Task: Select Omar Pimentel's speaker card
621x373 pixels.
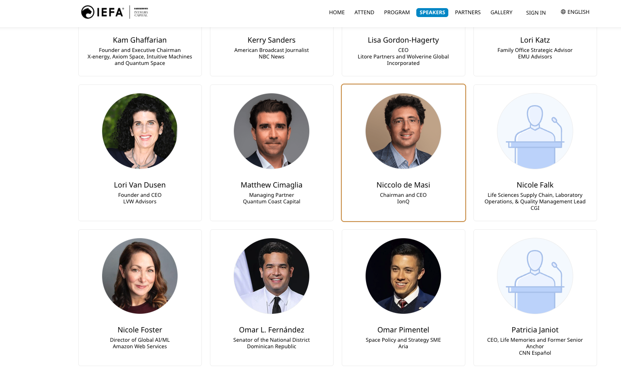Action: click(x=403, y=297)
